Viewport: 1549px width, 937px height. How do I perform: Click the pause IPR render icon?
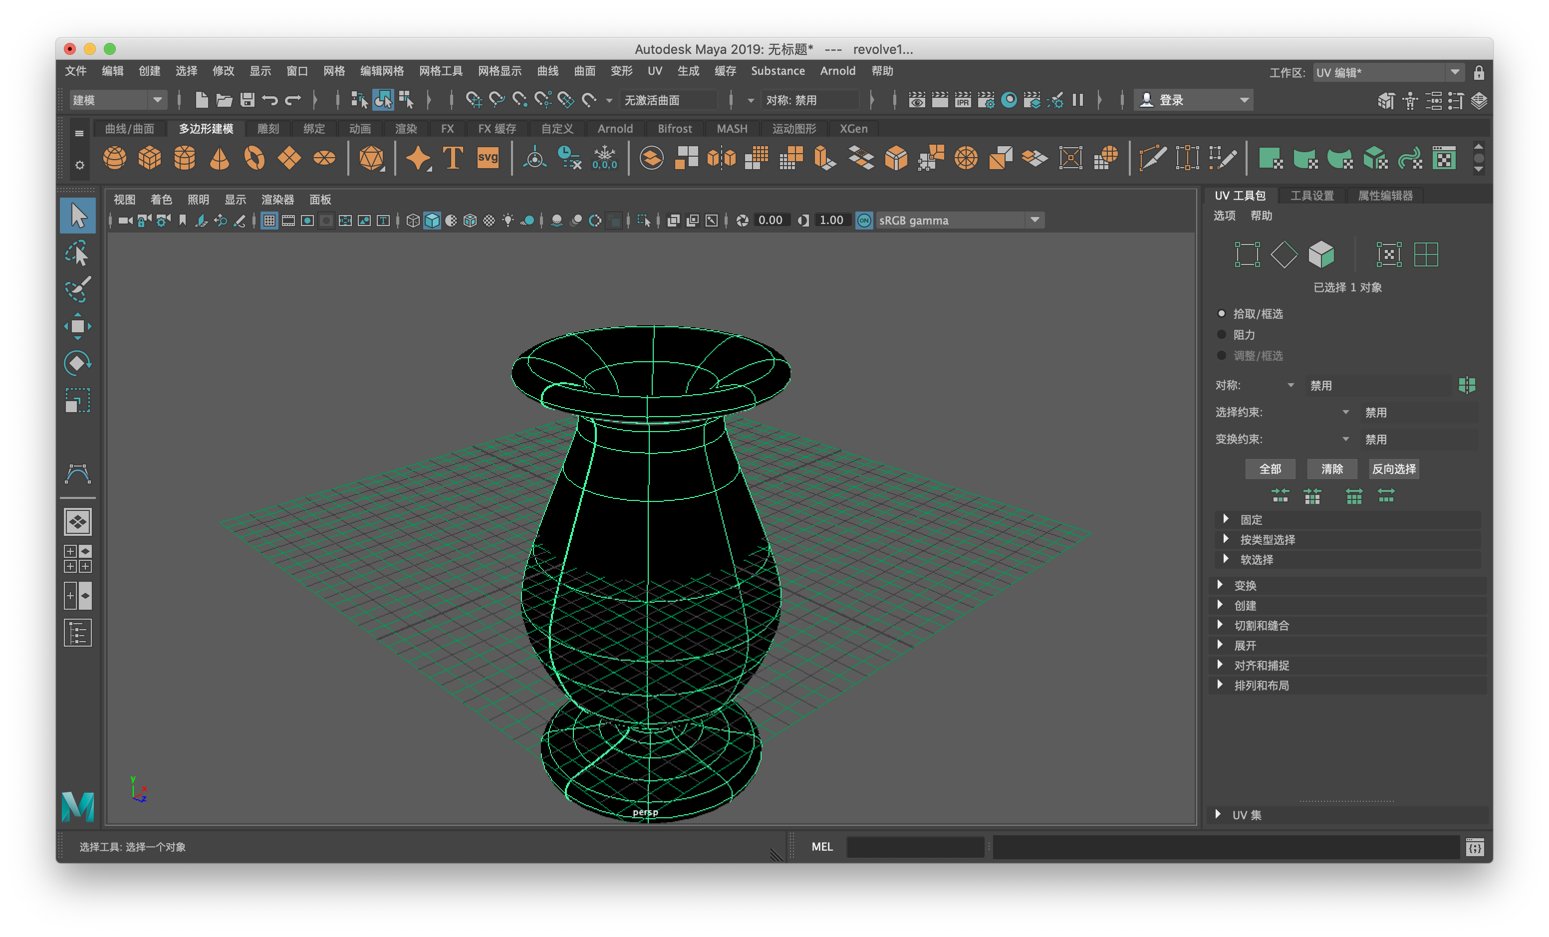tap(1077, 100)
